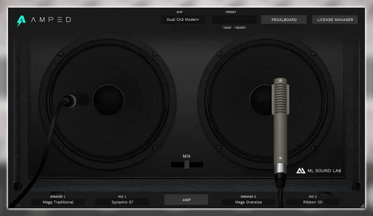Viewport: 373px width, 216px height.
Task: Click the small DELETE preset button
Action: point(240,28)
